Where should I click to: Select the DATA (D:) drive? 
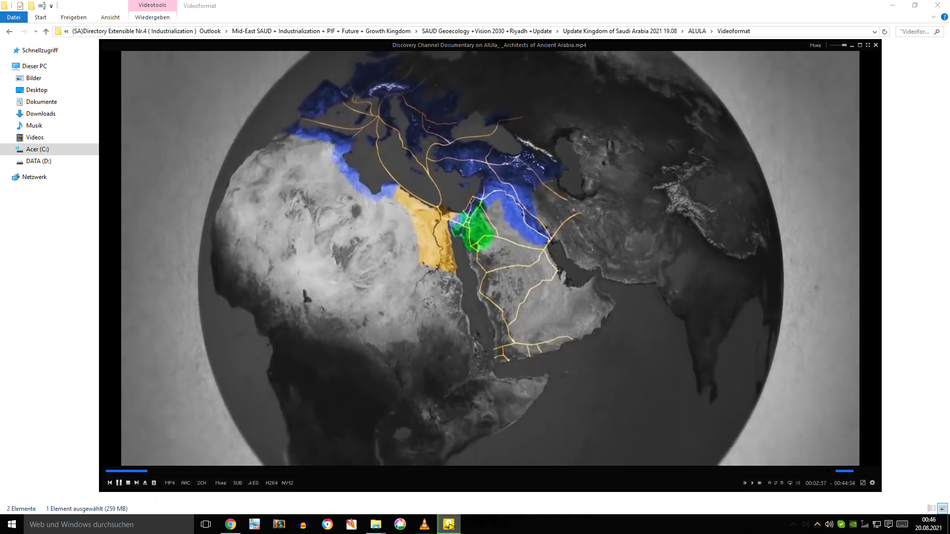pyautogui.click(x=39, y=161)
